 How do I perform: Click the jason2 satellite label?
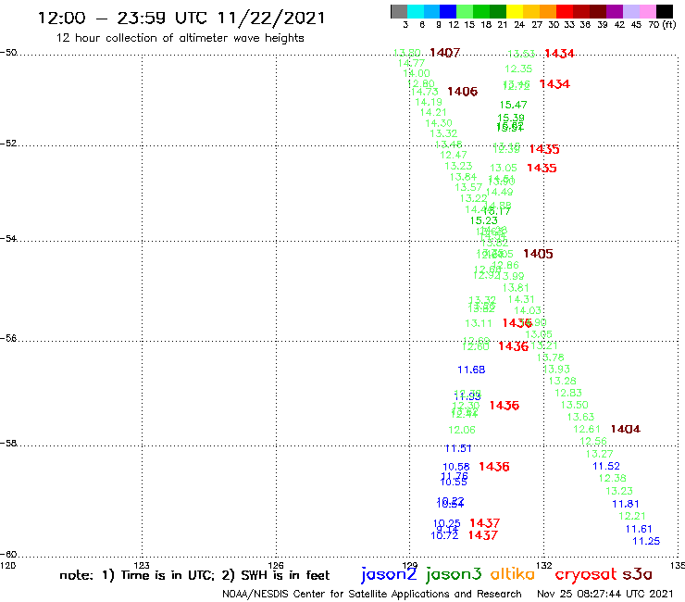[389, 574]
